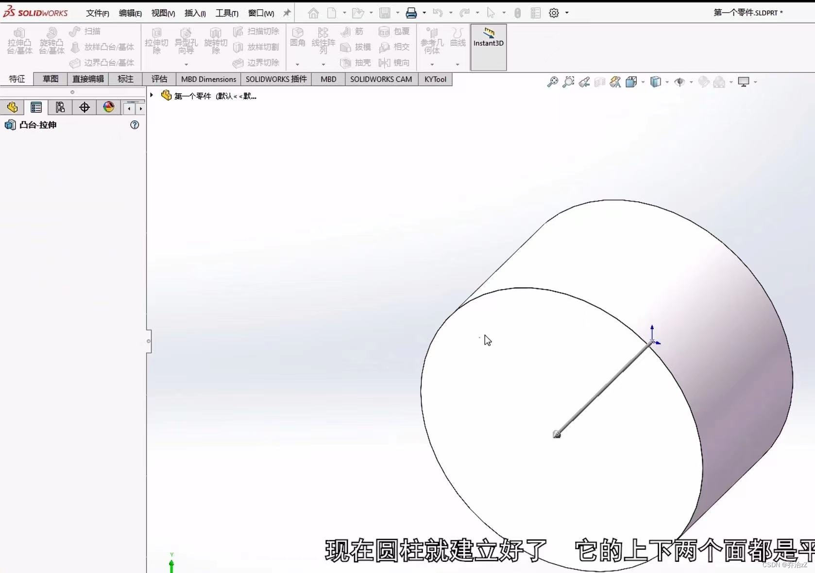Image resolution: width=815 pixels, height=573 pixels.
Task: Open the 插入(I) menu
Action: 194,13
